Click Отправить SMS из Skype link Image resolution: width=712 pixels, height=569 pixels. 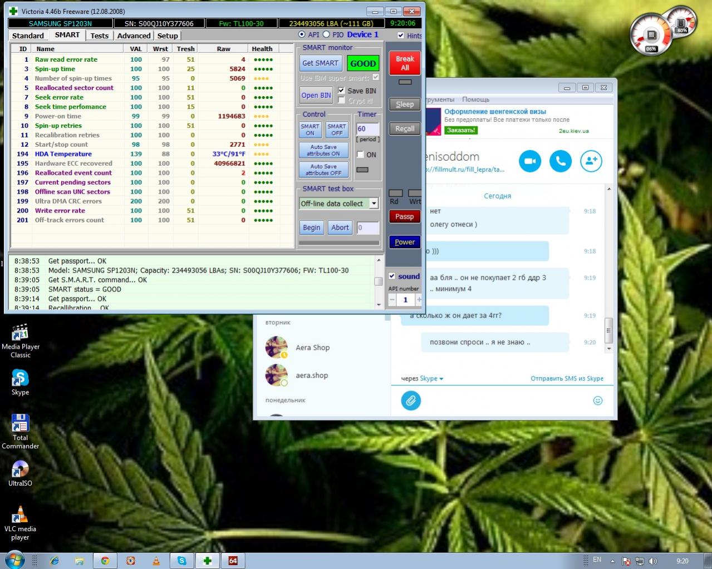[567, 379]
